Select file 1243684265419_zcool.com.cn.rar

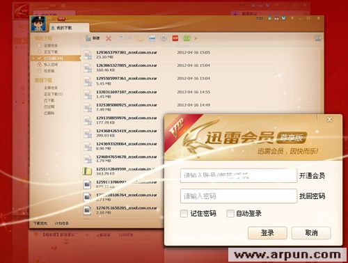tap(127, 131)
